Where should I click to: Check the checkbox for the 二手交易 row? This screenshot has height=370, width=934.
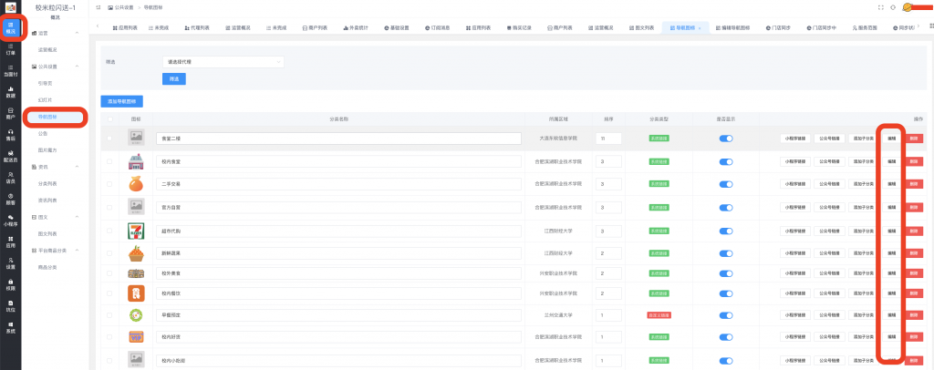[x=110, y=185]
